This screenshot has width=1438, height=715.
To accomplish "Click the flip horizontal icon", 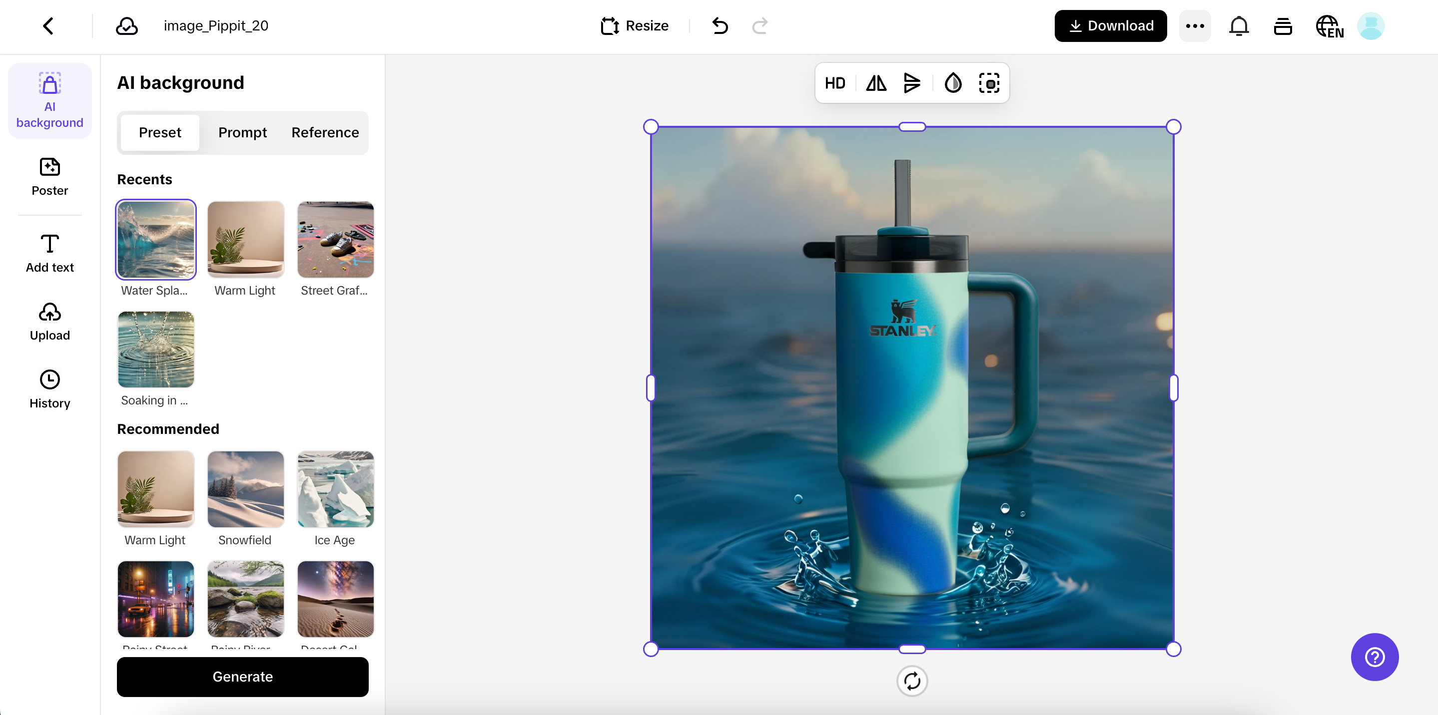I will [876, 84].
